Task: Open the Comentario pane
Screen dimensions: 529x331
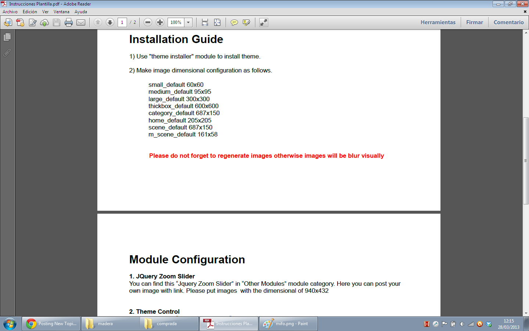Action: [508, 22]
